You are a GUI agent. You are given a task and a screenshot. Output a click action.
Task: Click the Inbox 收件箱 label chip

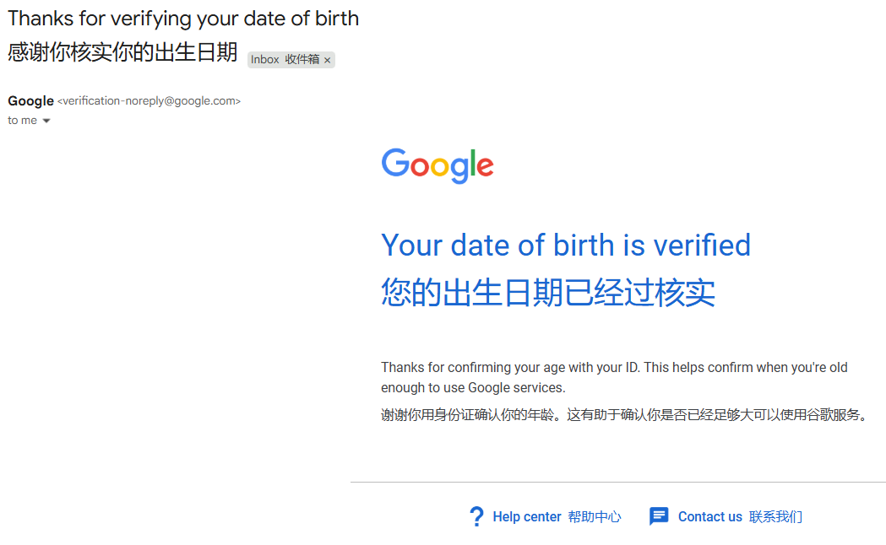(284, 60)
